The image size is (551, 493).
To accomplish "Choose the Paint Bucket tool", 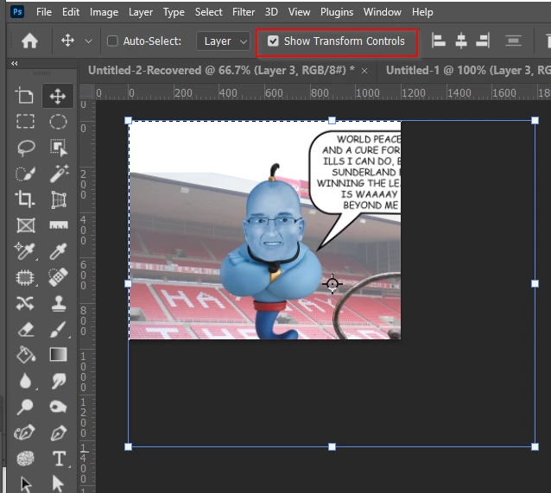I will click(x=25, y=355).
